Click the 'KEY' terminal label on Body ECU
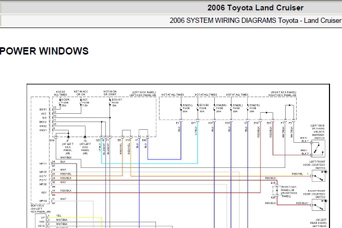The height and width of the screenshot is (228, 342). [x=44, y=193]
